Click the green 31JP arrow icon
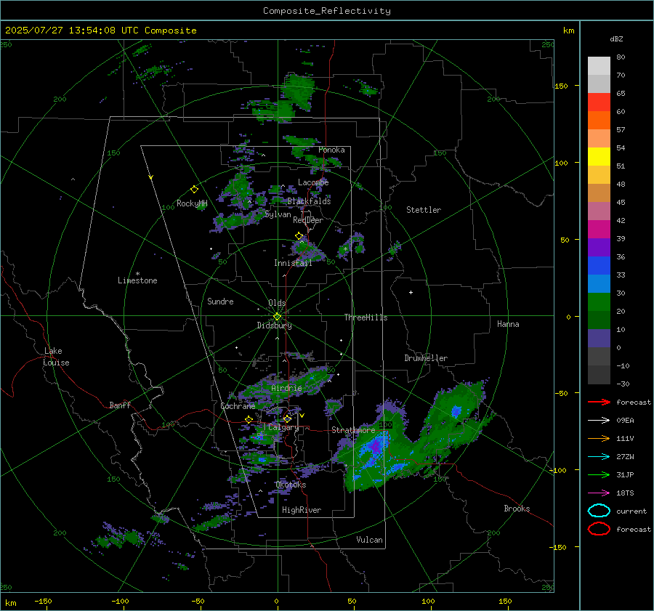The height and width of the screenshot is (611, 654). (599, 474)
